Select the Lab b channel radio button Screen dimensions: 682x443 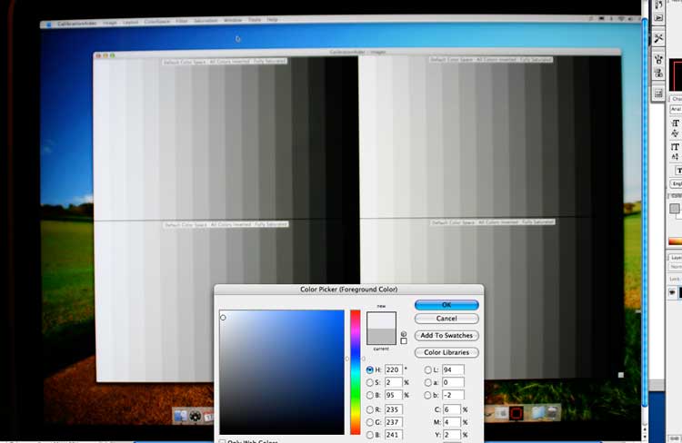click(428, 395)
